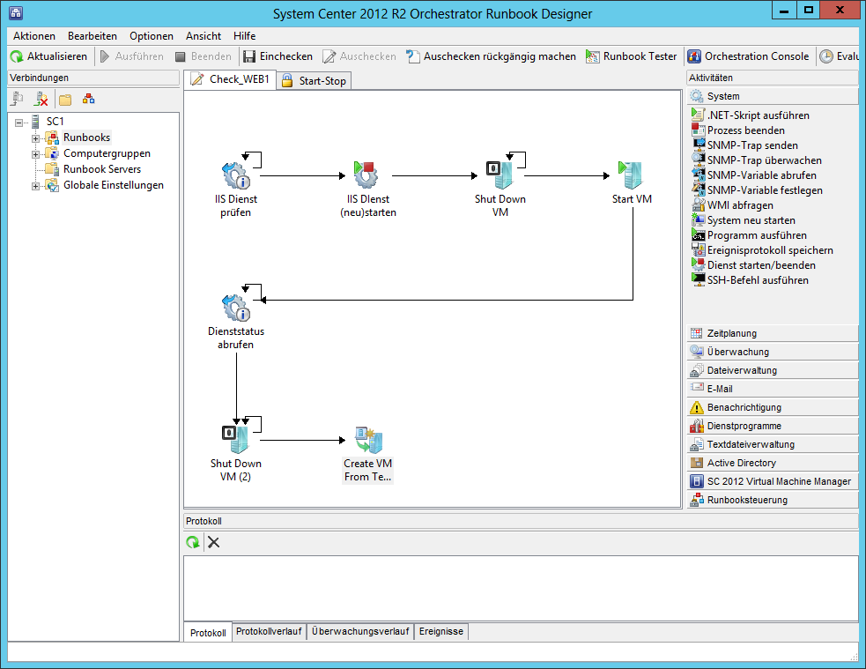Screen dimensions: 866x669
Task: Select the SNMP-Variable festlegen activity
Action: 757,190
